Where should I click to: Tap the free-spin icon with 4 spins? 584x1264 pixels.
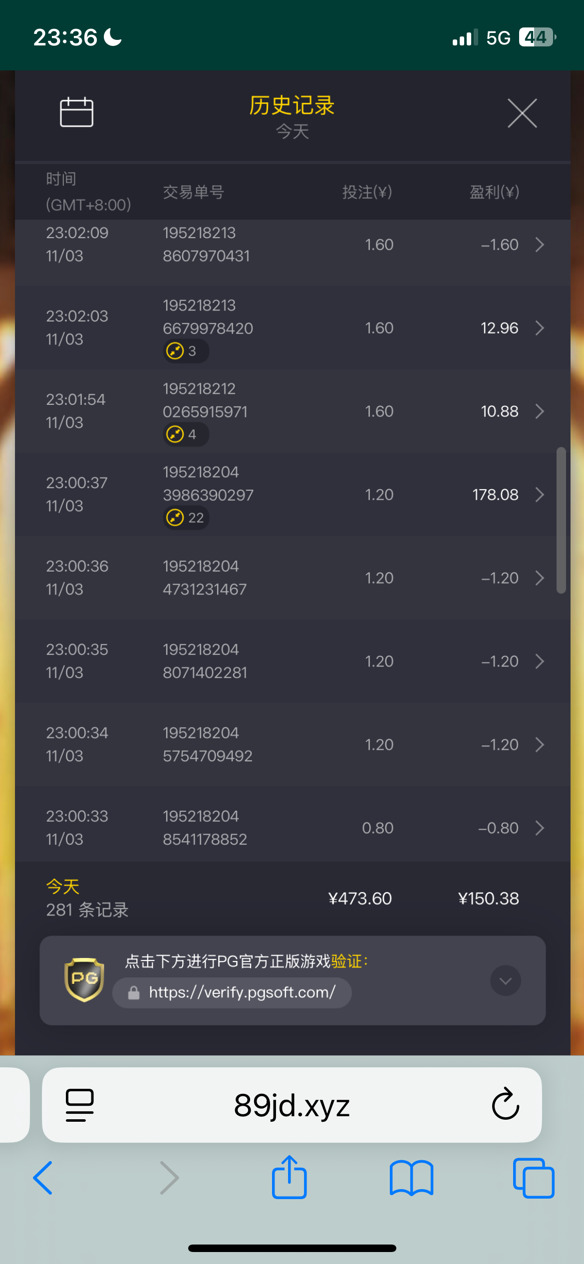[175, 434]
